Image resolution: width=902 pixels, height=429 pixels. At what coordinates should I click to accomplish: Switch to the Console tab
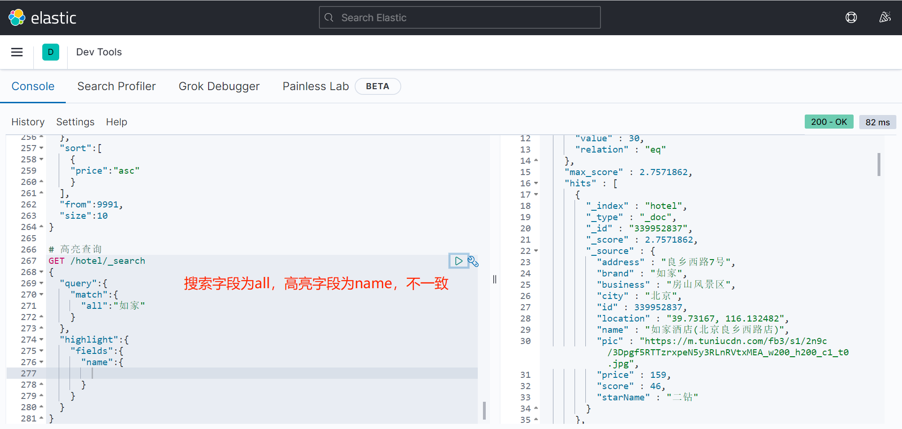(x=33, y=86)
